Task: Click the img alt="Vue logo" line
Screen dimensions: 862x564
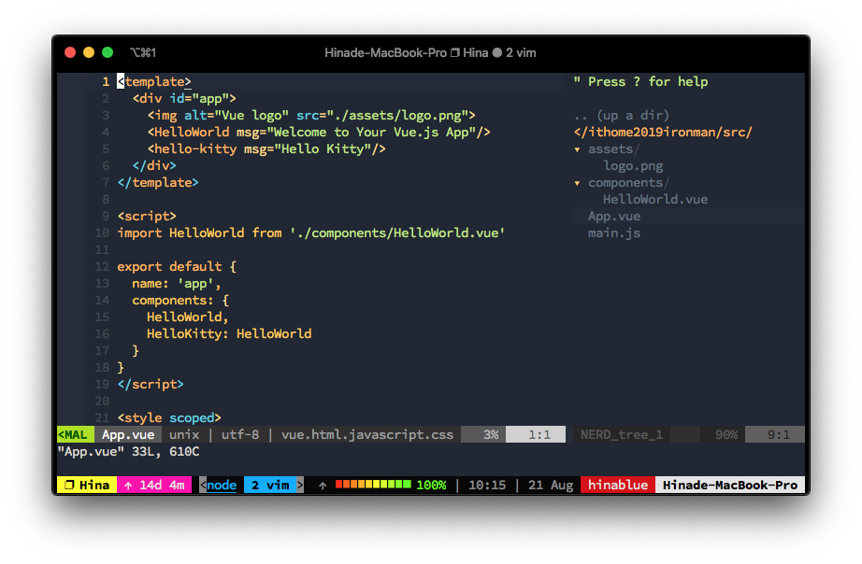Action: (x=311, y=116)
